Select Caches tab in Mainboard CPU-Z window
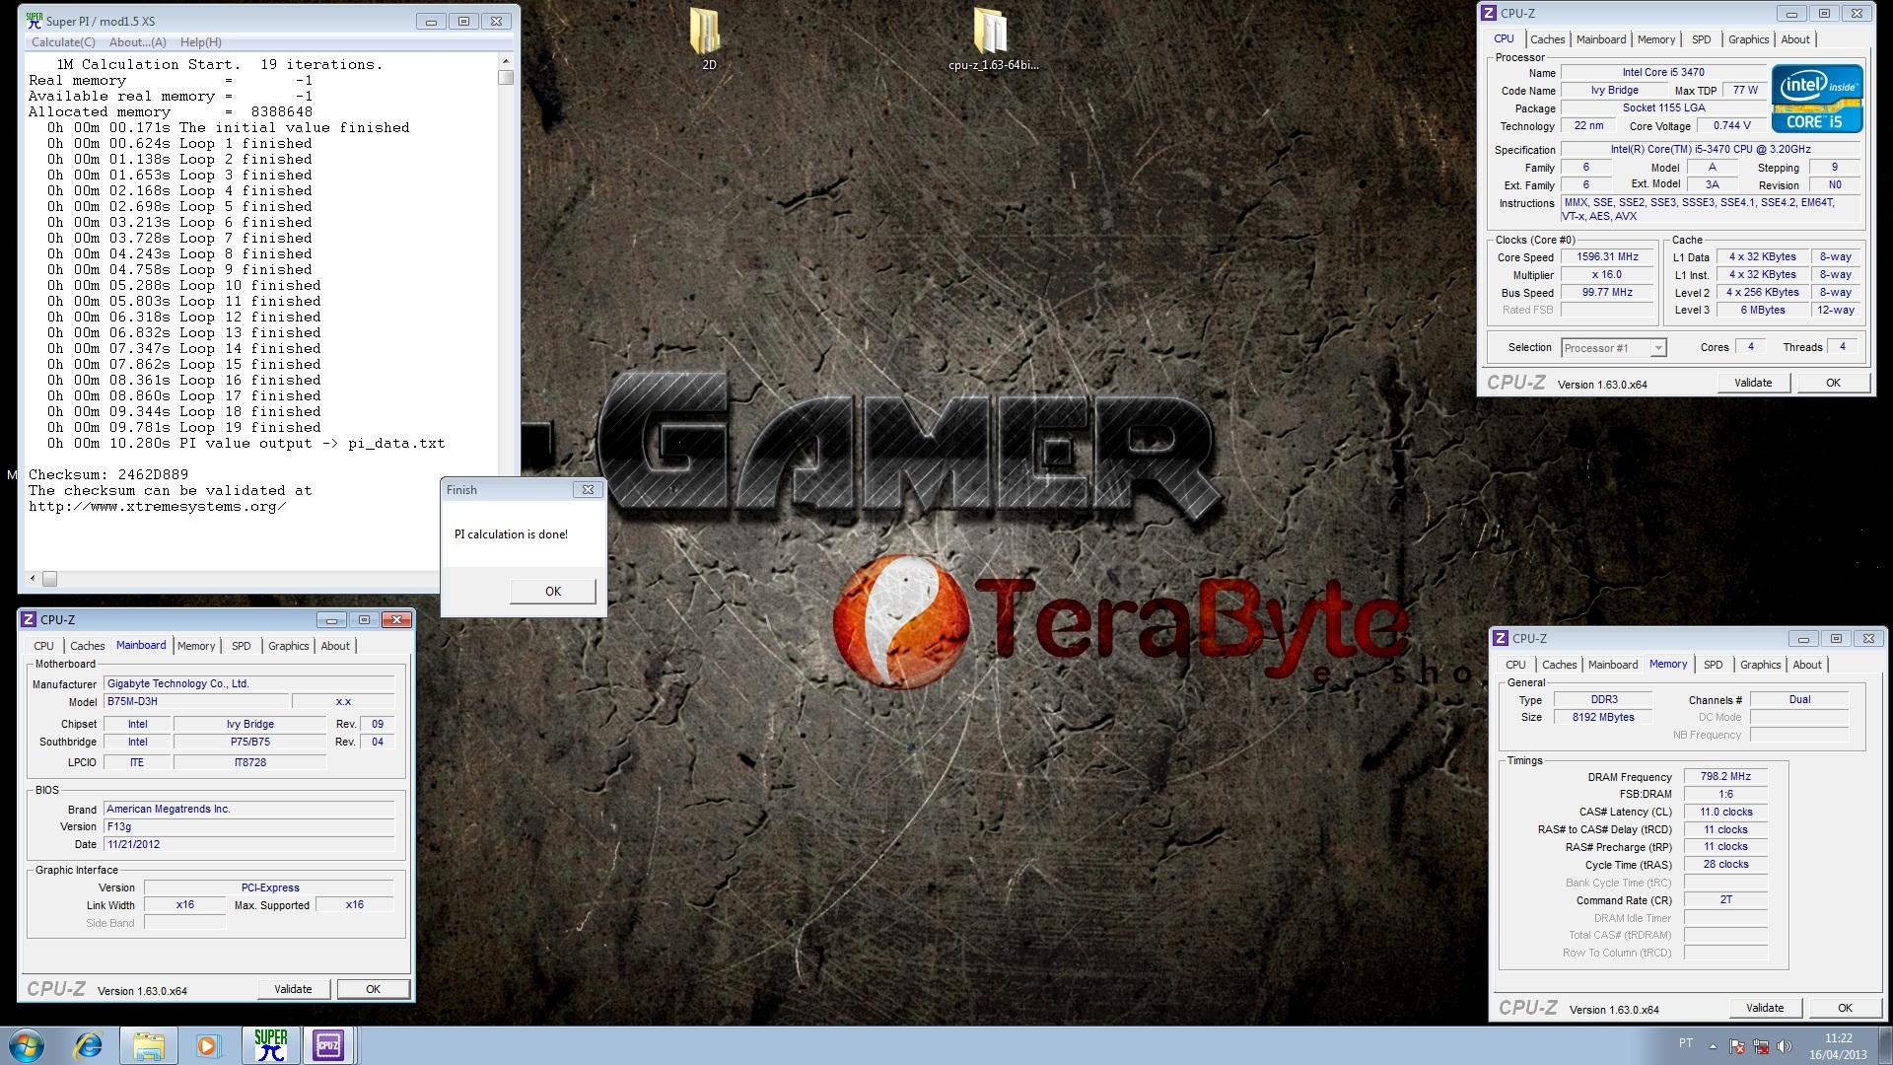The width and height of the screenshot is (1893, 1065). pyautogui.click(x=87, y=646)
